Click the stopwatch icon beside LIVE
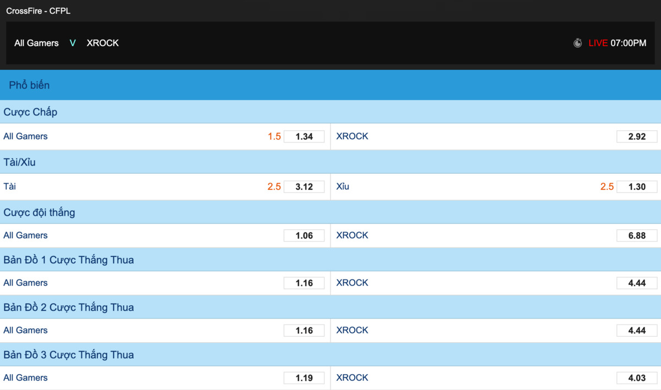This screenshot has width=661, height=390. [577, 43]
